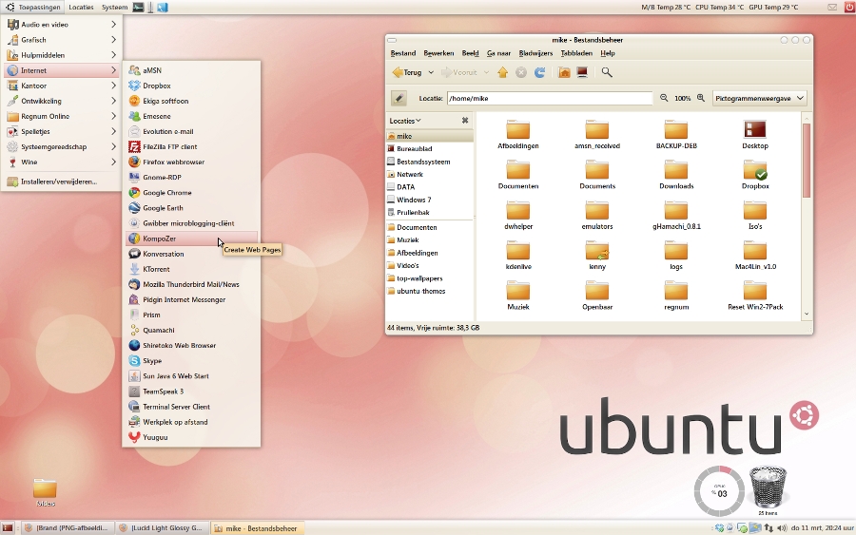Click Installeren/verwijderen menu entry
This screenshot has width=856, height=535.
62,182
